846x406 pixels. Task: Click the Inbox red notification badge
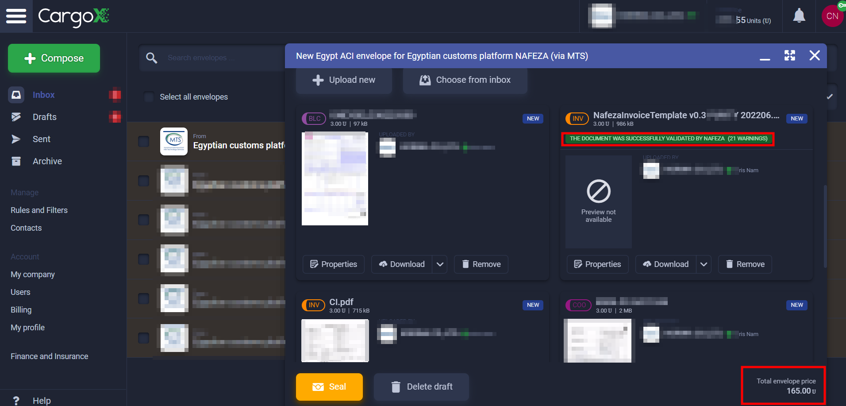[115, 95]
